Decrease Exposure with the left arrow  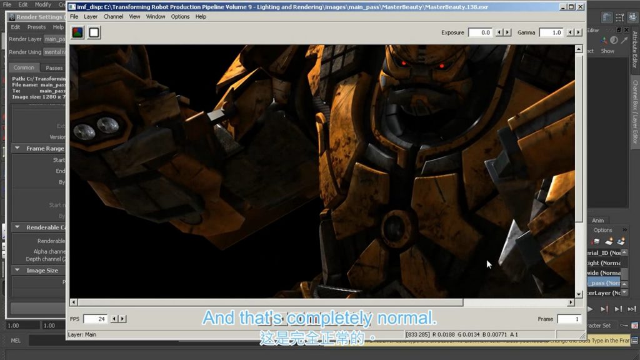point(499,32)
